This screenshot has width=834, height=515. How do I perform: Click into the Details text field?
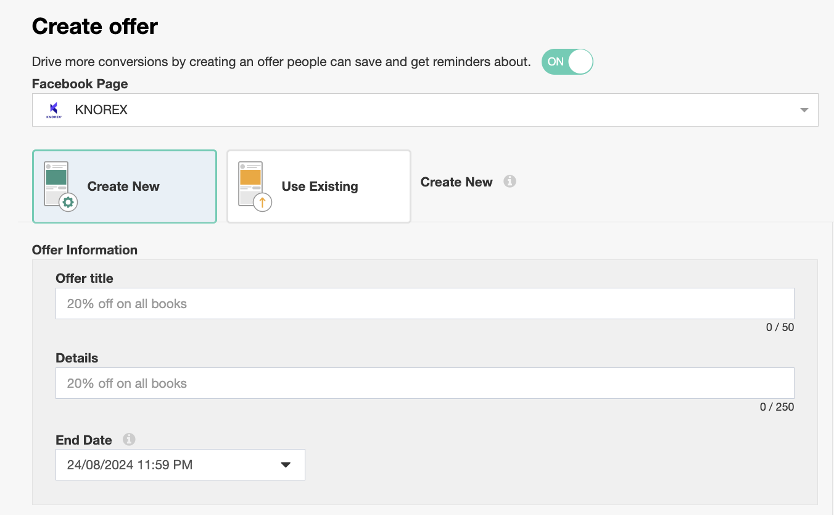pyautogui.click(x=424, y=383)
